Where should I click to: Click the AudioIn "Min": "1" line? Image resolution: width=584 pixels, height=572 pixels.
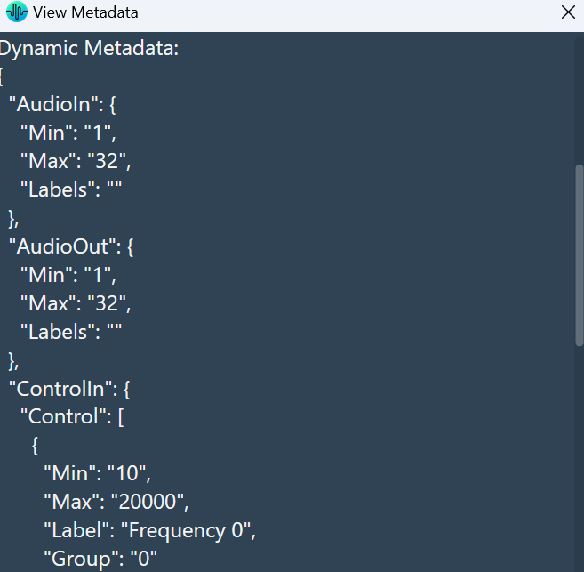click(68, 133)
